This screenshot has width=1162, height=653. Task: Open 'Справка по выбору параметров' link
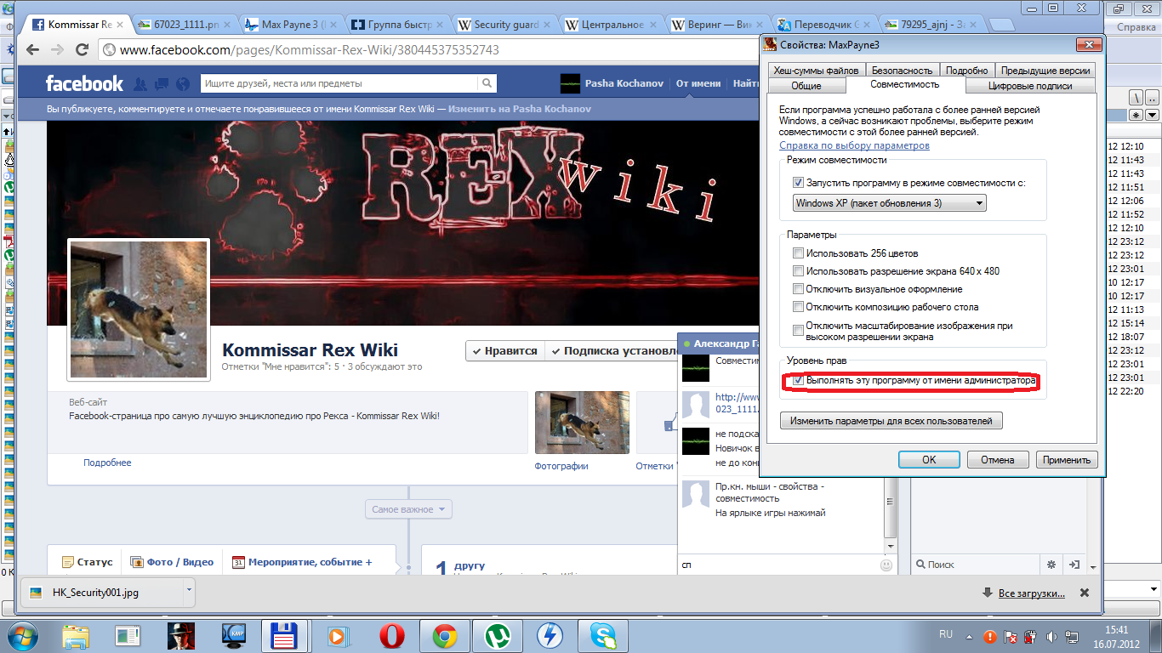coord(854,145)
